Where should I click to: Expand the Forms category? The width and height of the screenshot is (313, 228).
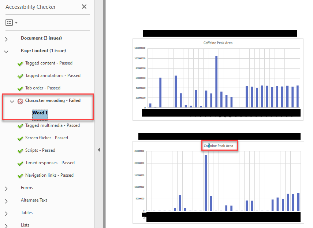[x=6, y=189]
